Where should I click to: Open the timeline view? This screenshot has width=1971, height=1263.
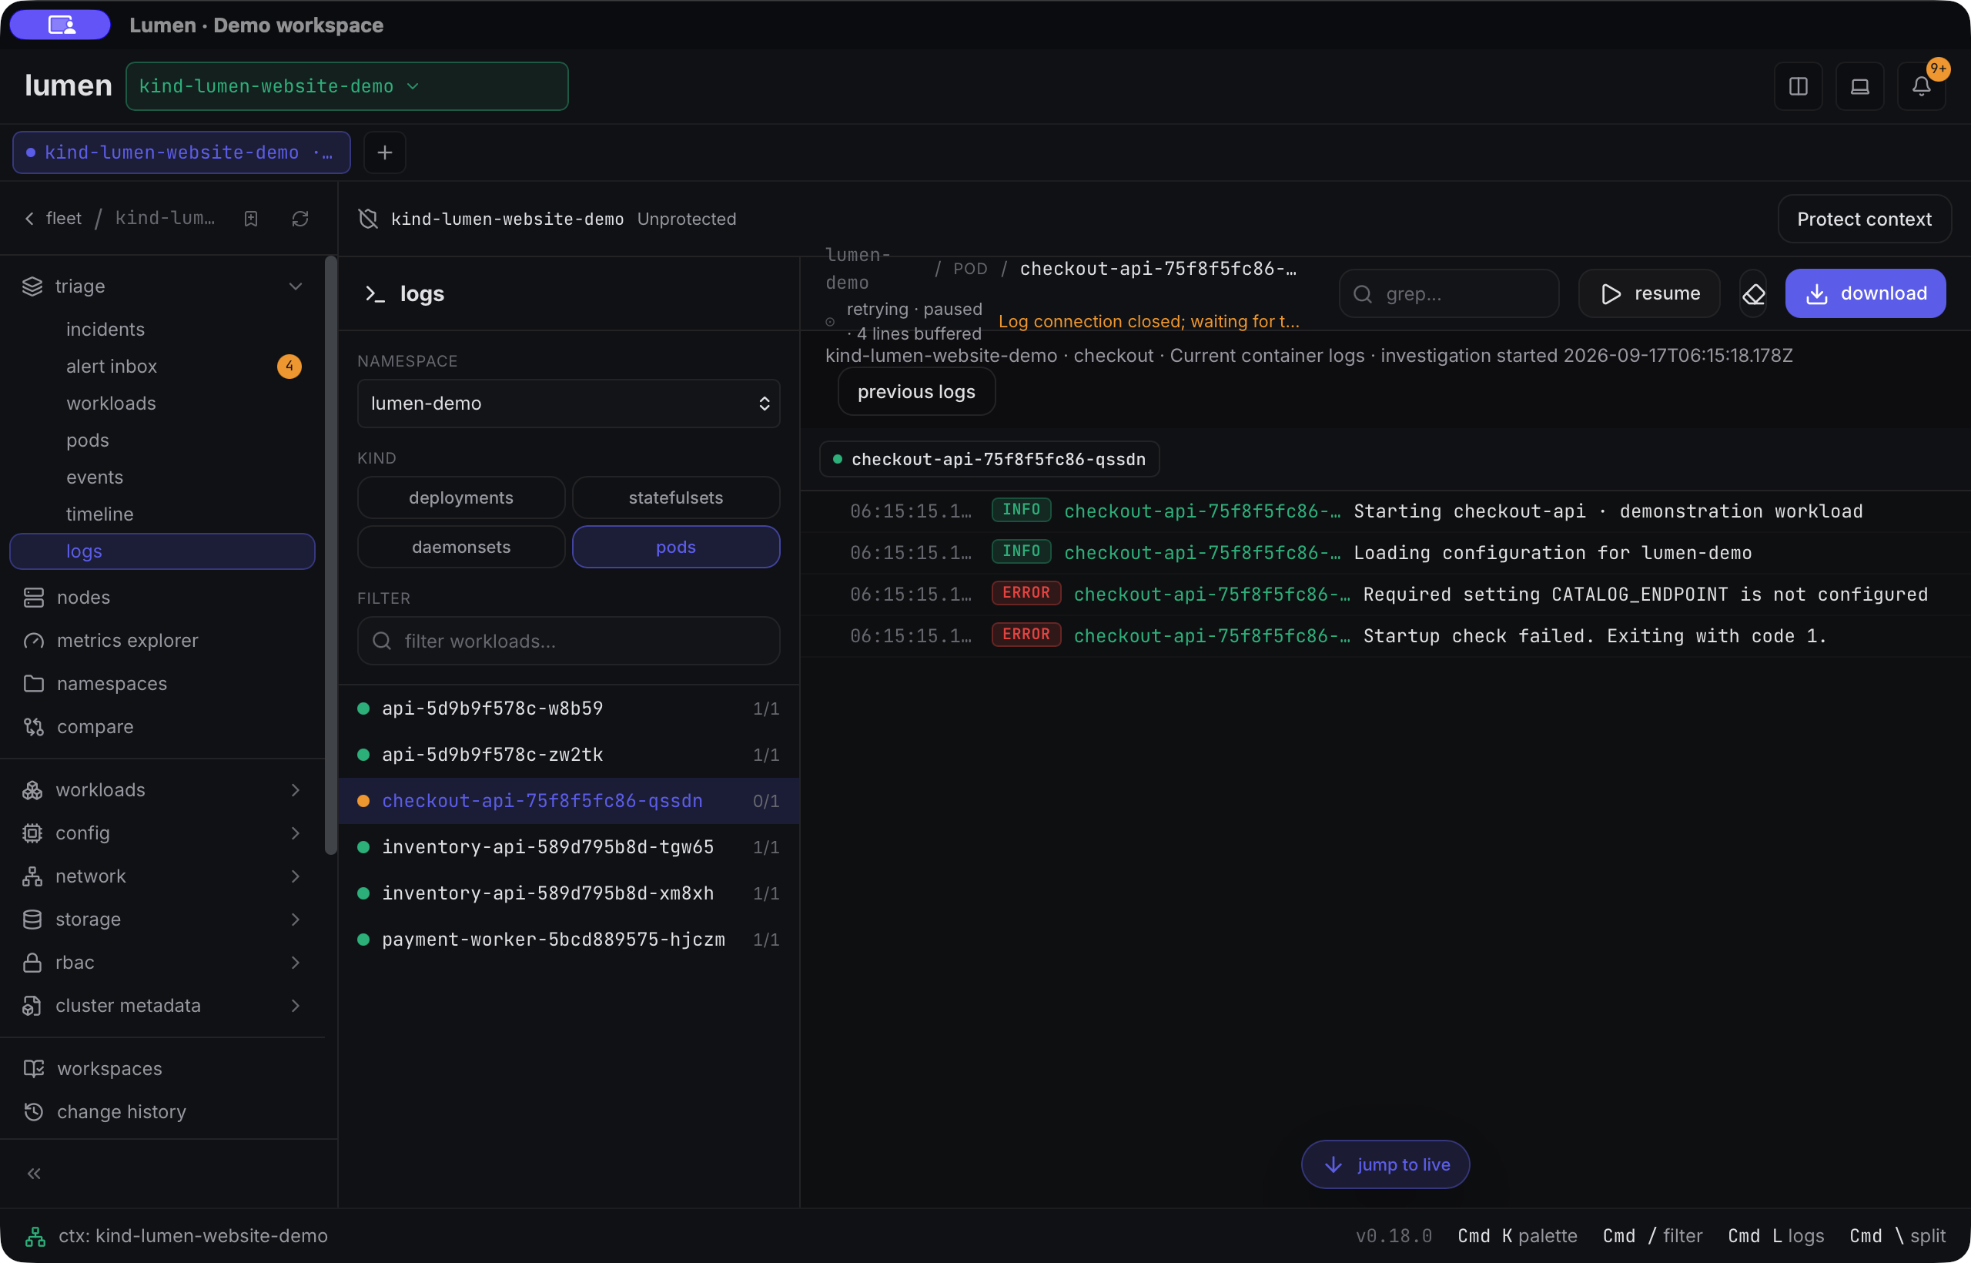[162, 514]
